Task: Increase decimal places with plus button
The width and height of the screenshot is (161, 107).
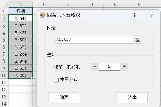Action: (124, 67)
